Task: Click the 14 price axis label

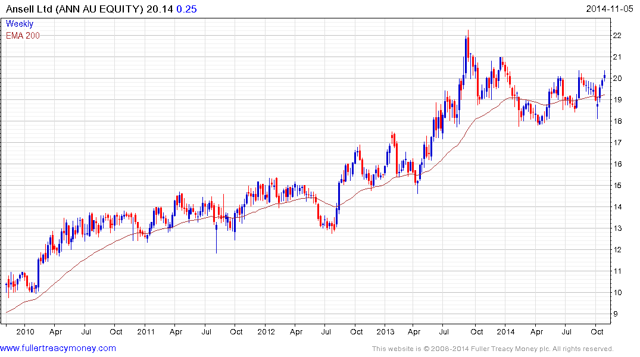Action: (x=617, y=207)
